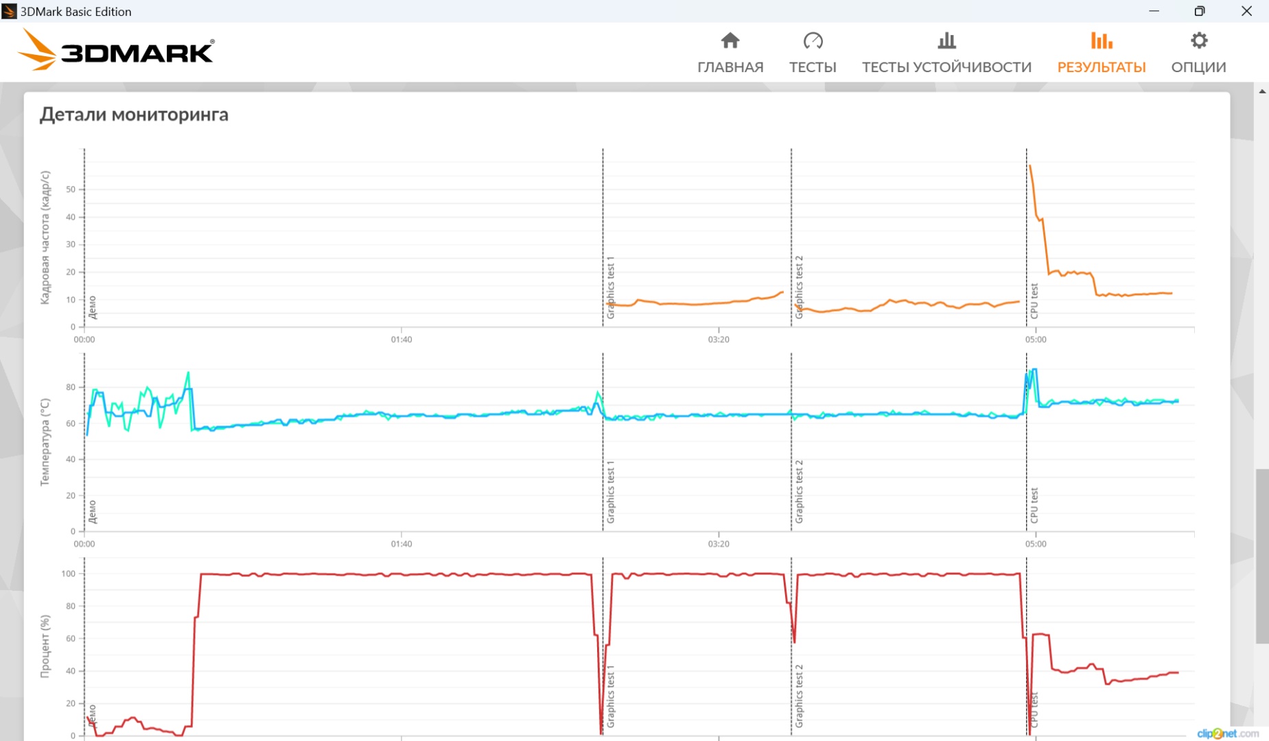Select CPU test marker in frame rate chart
1269x741 pixels.
click(1034, 301)
